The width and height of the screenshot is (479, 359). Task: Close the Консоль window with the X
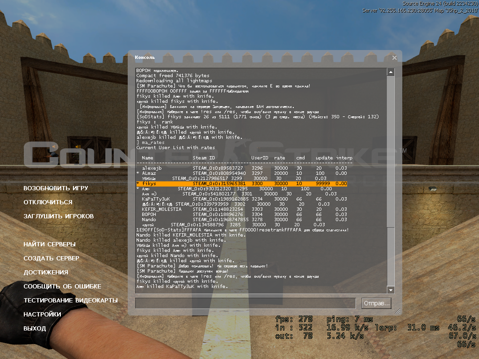[394, 57]
